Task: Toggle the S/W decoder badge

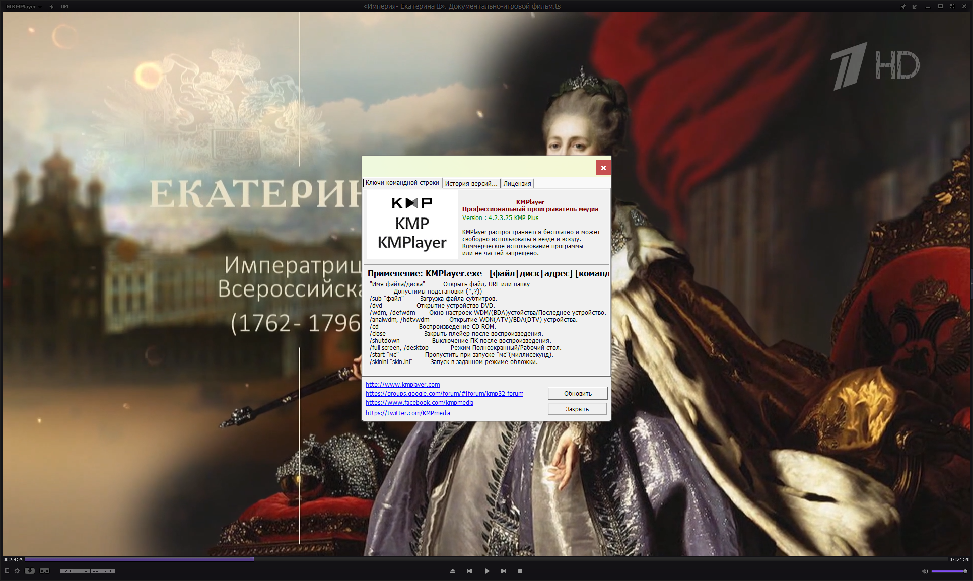Action: tap(66, 571)
